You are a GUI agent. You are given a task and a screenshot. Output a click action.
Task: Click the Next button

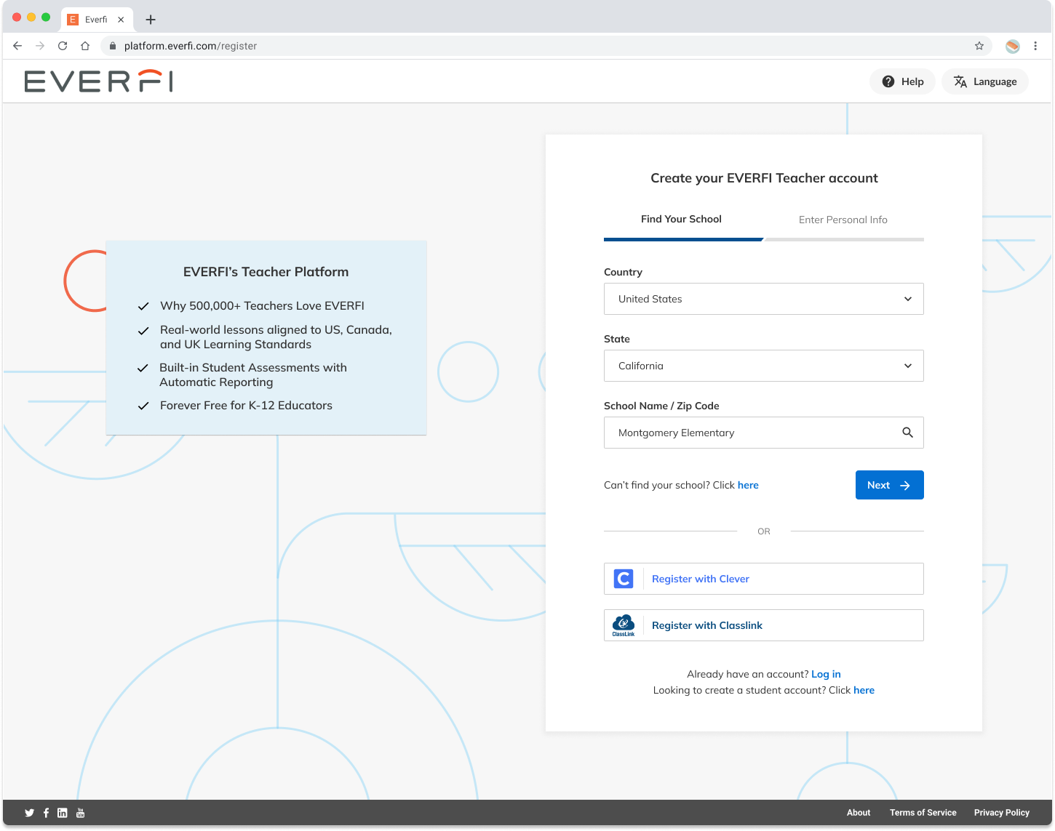(x=890, y=485)
